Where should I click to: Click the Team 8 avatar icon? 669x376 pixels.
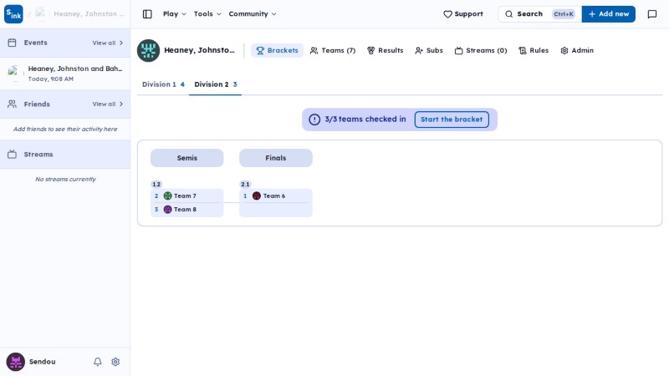[168, 210]
